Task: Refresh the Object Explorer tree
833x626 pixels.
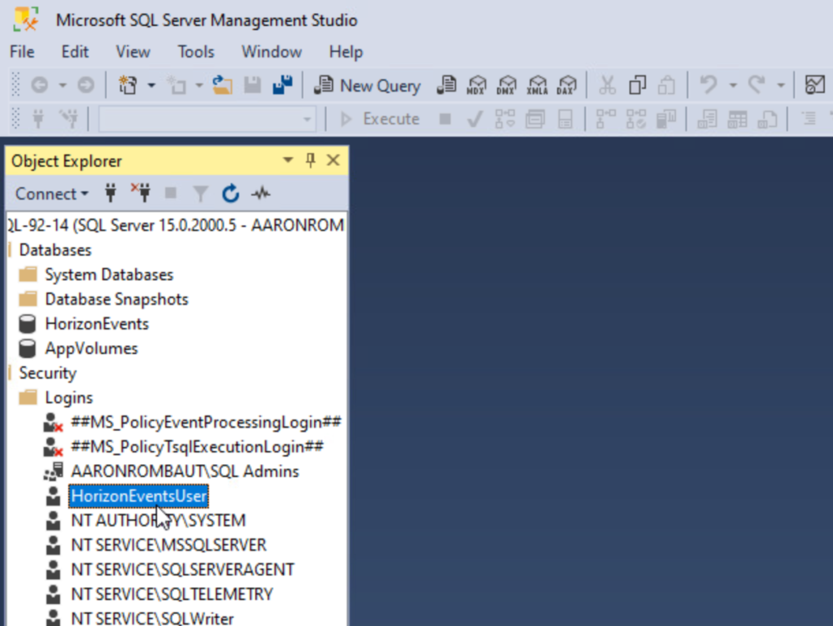Action: click(231, 194)
